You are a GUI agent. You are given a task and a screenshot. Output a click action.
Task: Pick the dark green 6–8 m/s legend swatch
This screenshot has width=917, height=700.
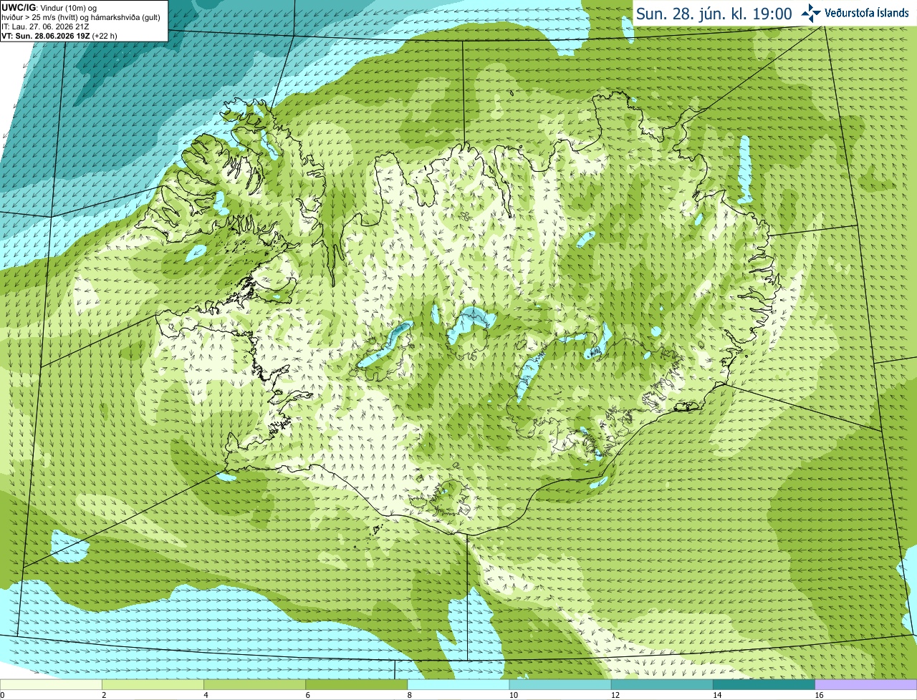click(x=356, y=685)
